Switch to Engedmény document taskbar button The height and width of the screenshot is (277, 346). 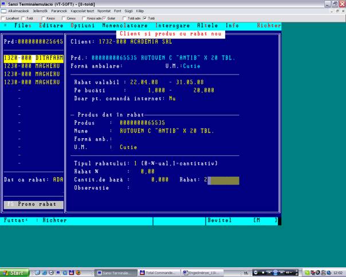pos(203,273)
